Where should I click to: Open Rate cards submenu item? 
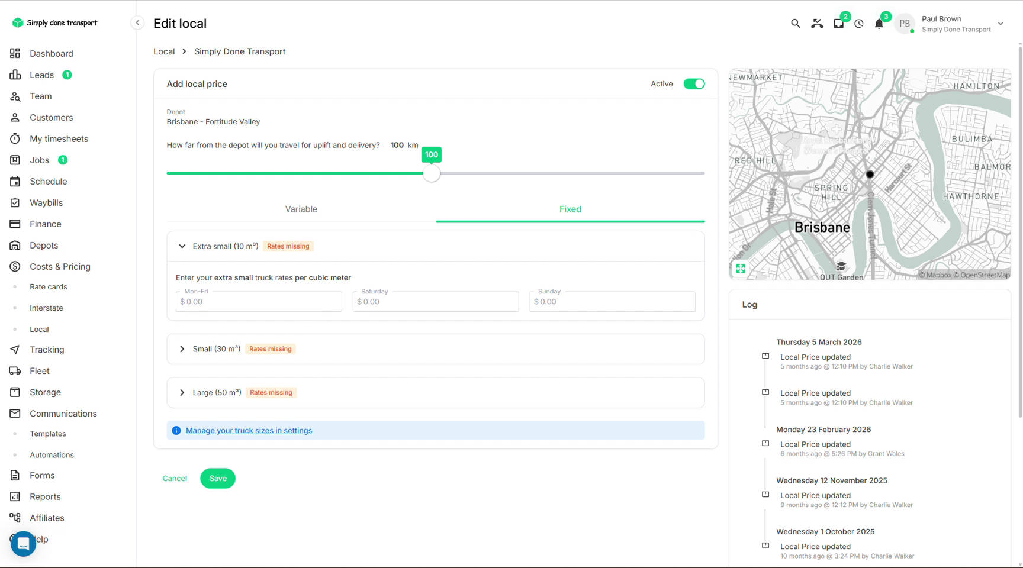point(49,287)
